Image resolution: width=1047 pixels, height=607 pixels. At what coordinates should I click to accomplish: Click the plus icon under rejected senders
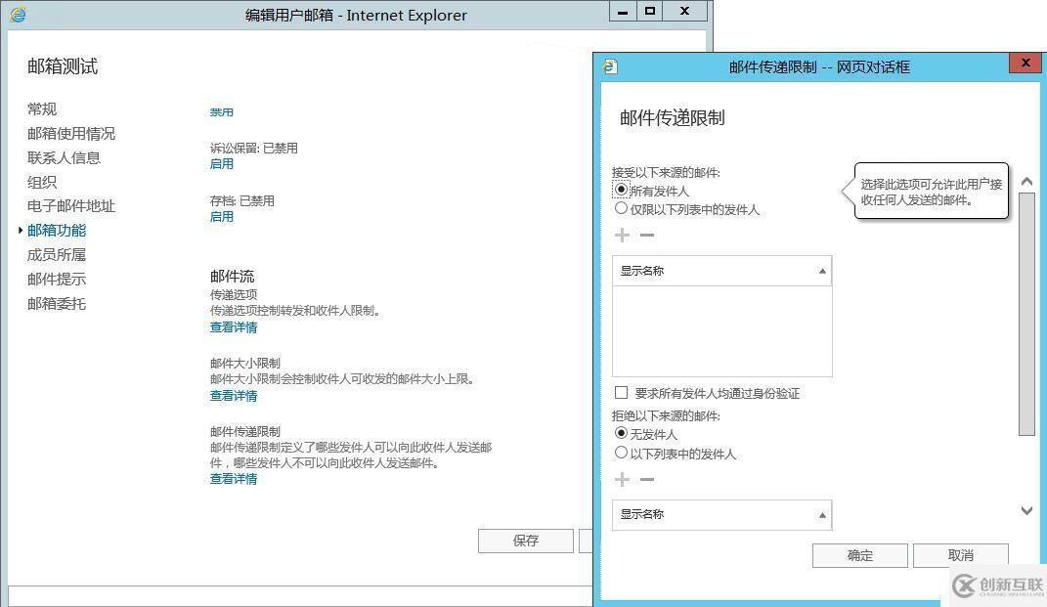click(x=622, y=480)
